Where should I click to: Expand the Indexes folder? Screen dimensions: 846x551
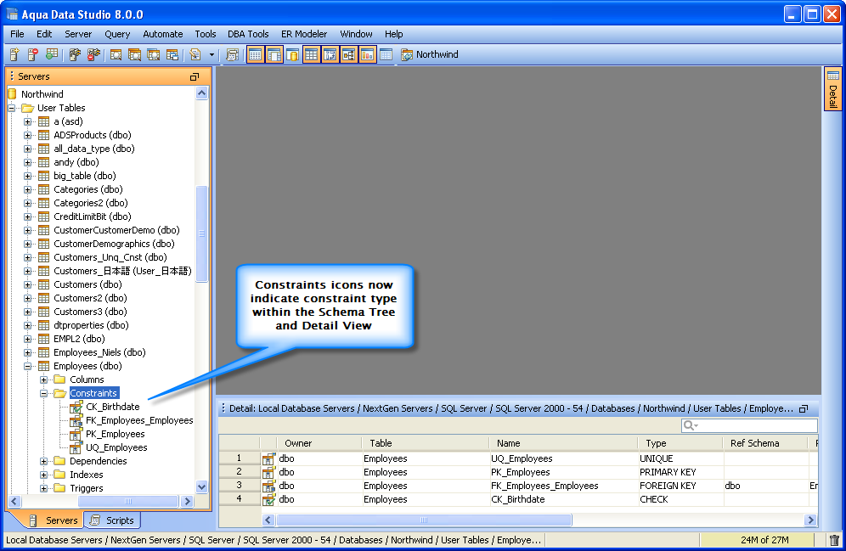(43, 475)
